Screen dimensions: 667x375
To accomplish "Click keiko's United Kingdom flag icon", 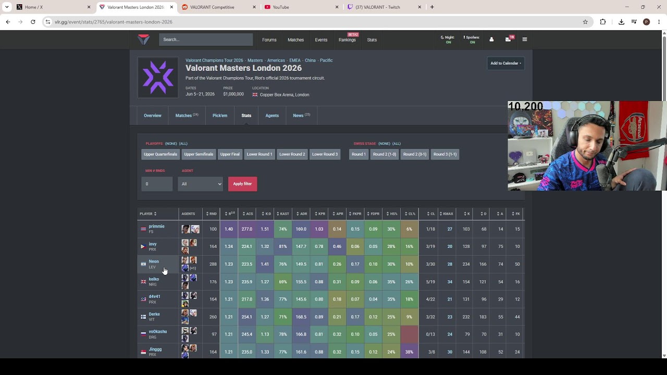I will [x=143, y=282].
